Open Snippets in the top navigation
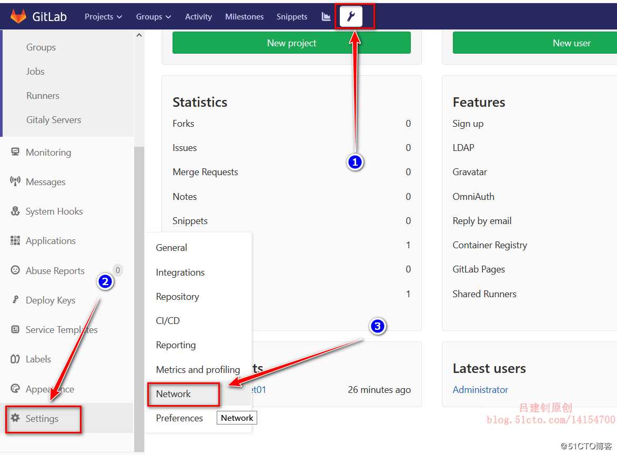Screen dimensions: 617x455 coord(291,16)
